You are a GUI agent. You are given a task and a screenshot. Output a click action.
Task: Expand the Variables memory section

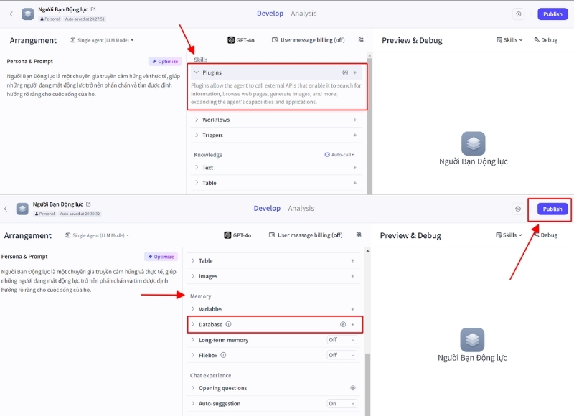tap(193, 309)
